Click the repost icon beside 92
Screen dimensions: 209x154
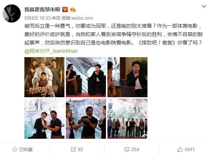[x=73, y=150]
